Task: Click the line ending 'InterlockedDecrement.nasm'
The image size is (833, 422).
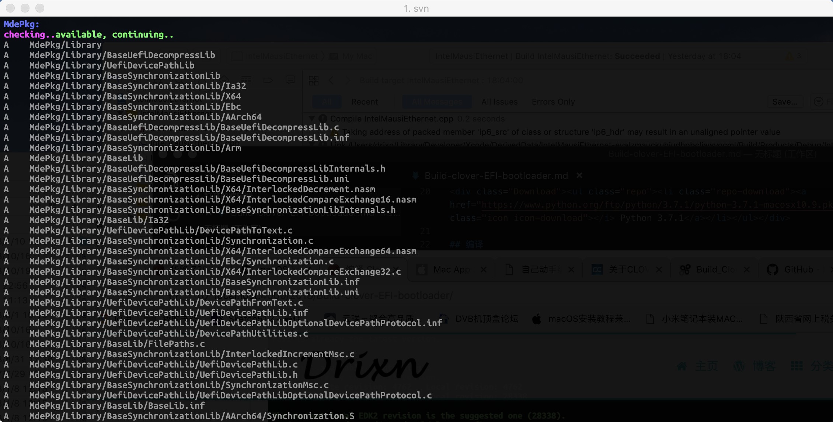Action: (202, 189)
